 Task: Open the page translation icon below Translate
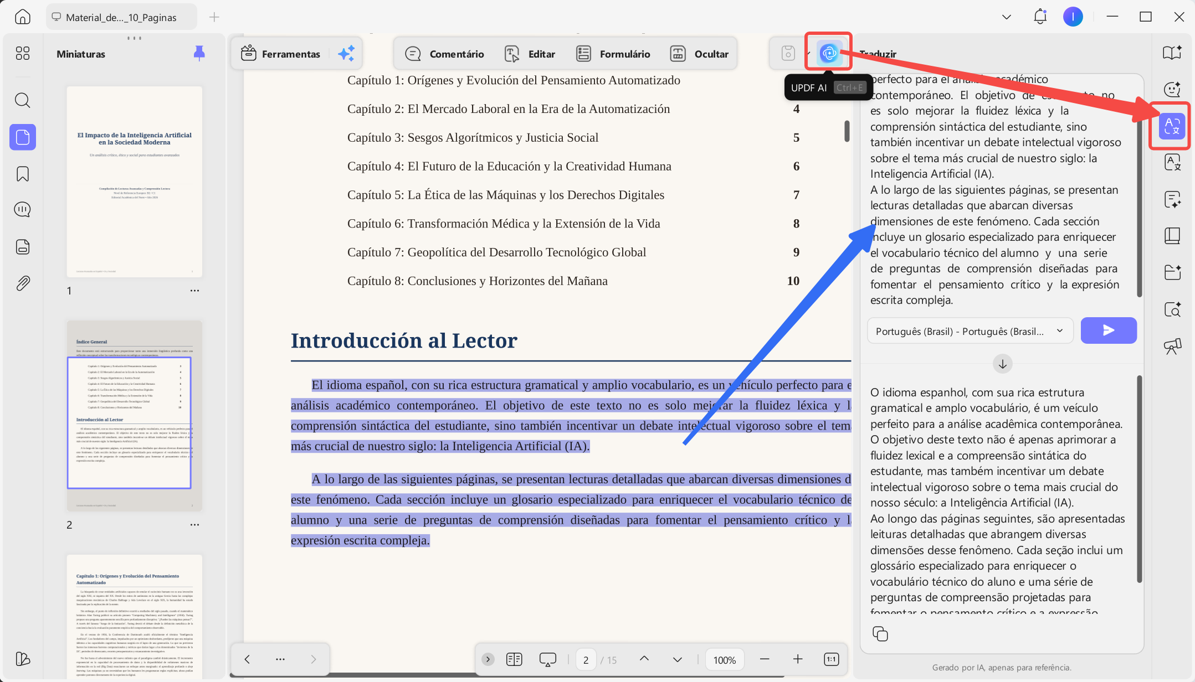(1172, 162)
